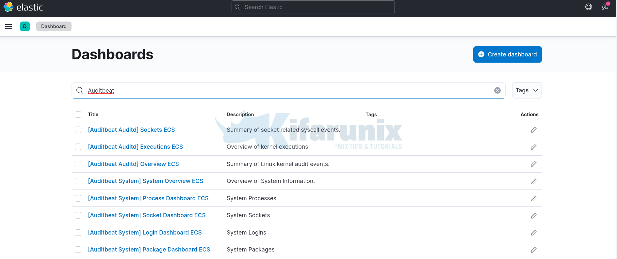This screenshot has width=617, height=259.
Task: Click the 'System Packages' description
Action: (x=251, y=250)
